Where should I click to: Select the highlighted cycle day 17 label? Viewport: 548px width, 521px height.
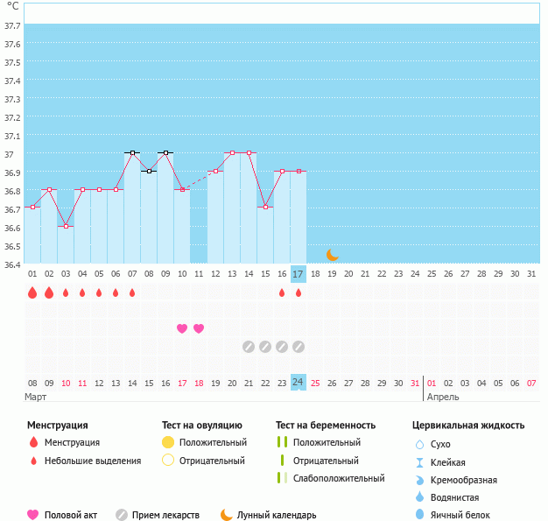point(299,274)
